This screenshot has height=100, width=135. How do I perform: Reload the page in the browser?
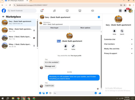10,5
